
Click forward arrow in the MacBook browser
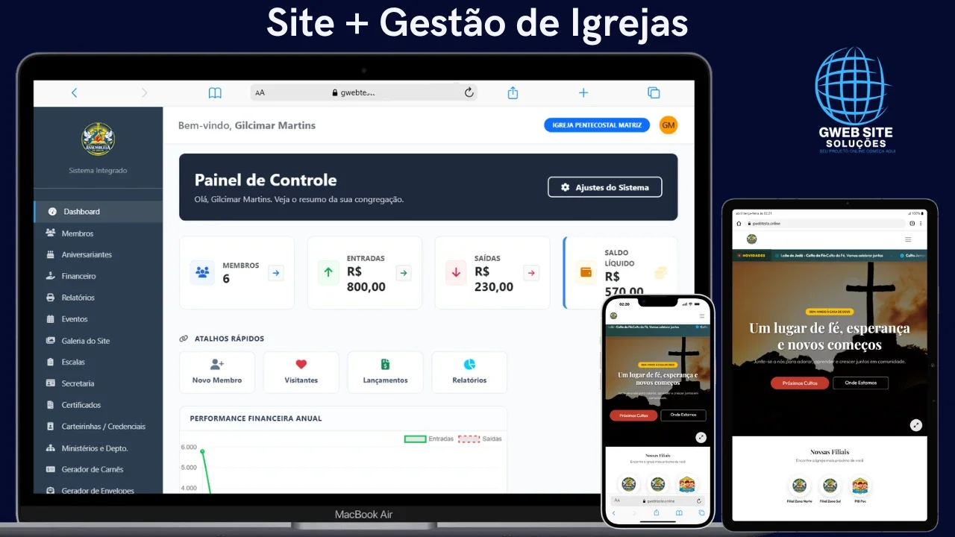tap(144, 92)
